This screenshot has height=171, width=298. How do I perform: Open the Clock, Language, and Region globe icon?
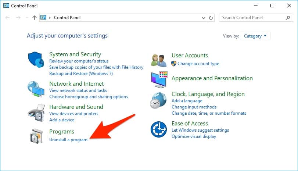point(158,100)
